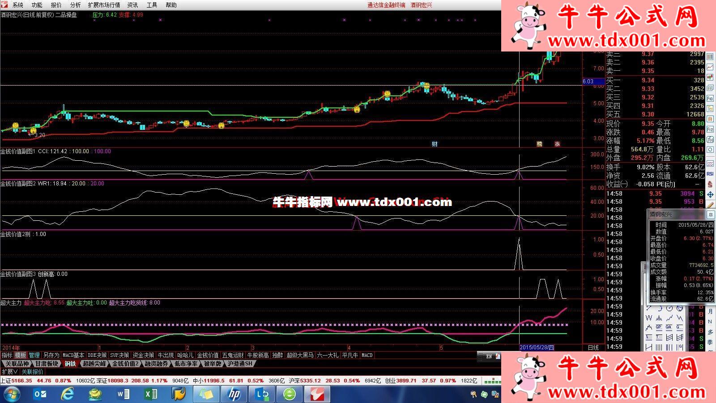Open the sector tree icon in sidebar
Image resolution: width=716 pixels, height=403 pixels.
click(710, 108)
